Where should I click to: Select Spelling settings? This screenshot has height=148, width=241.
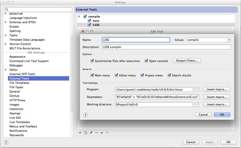[x=15, y=31]
